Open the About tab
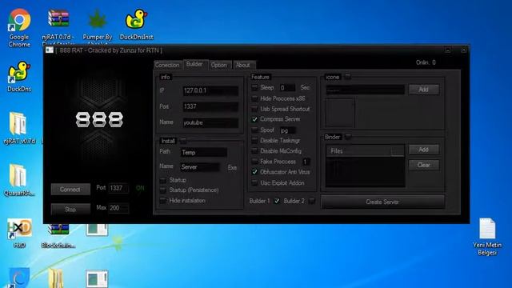This screenshot has width=512, height=288. (x=243, y=65)
